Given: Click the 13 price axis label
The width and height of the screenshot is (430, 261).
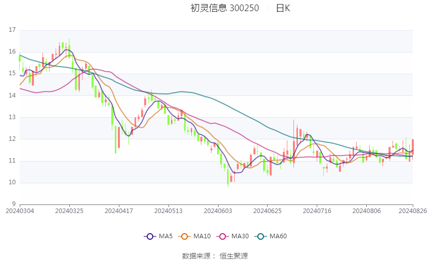Looking at the screenshot, I should 12,117.
